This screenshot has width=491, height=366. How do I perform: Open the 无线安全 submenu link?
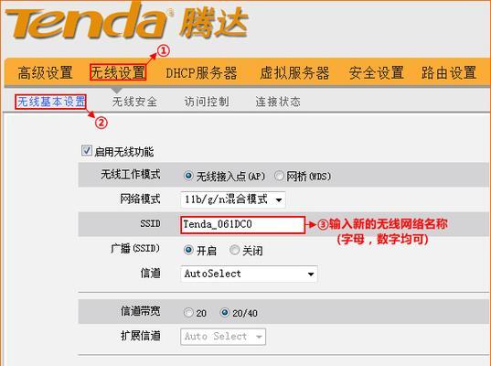[134, 102]
